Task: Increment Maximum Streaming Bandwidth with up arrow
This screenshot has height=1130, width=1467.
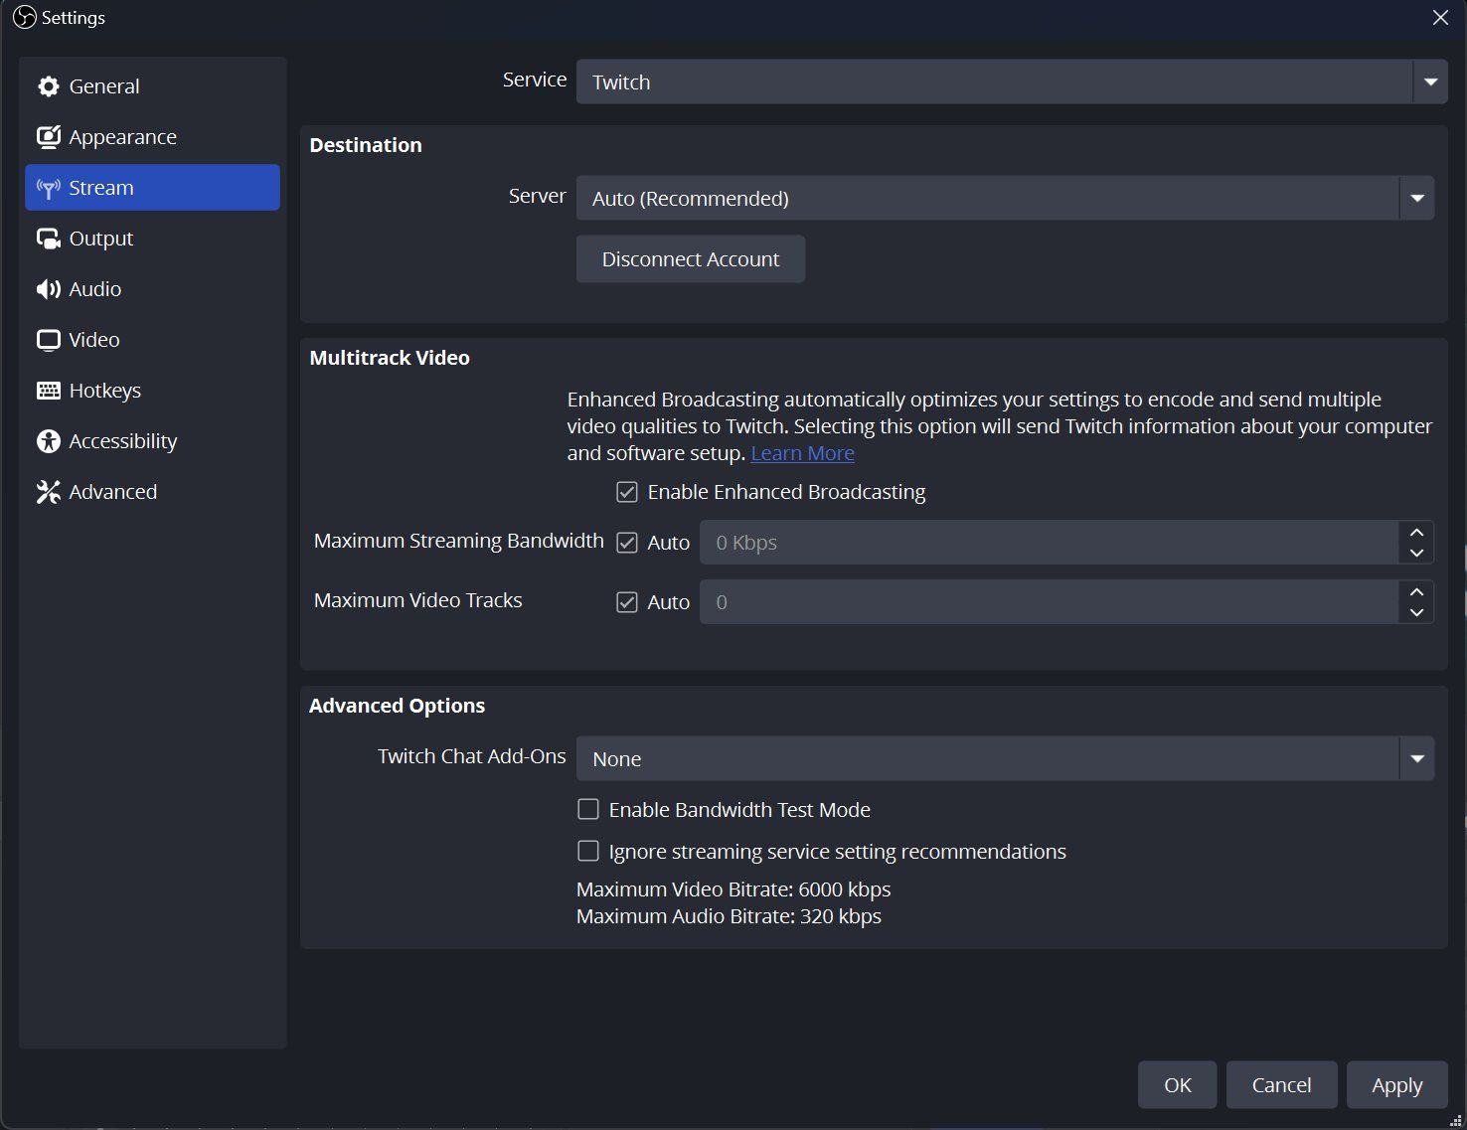Action: click(1416, 533)
